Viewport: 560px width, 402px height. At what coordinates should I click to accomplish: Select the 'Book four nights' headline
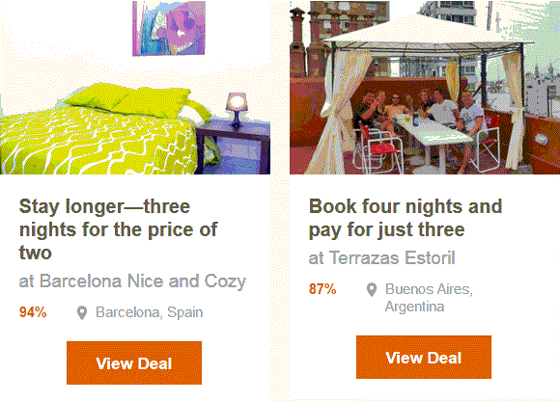click(x=406, y=218)
